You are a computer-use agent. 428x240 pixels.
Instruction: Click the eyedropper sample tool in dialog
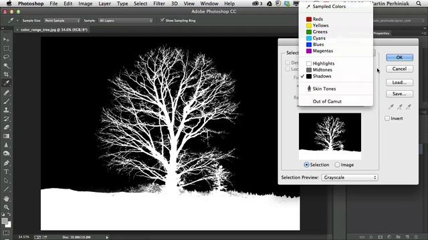(x=391, y=107)
